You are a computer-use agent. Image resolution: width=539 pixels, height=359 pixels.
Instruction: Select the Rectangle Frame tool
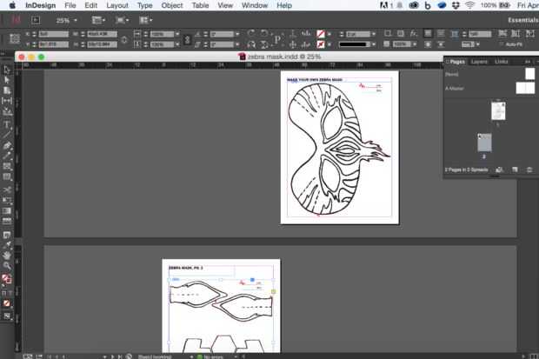coord(7,166)
